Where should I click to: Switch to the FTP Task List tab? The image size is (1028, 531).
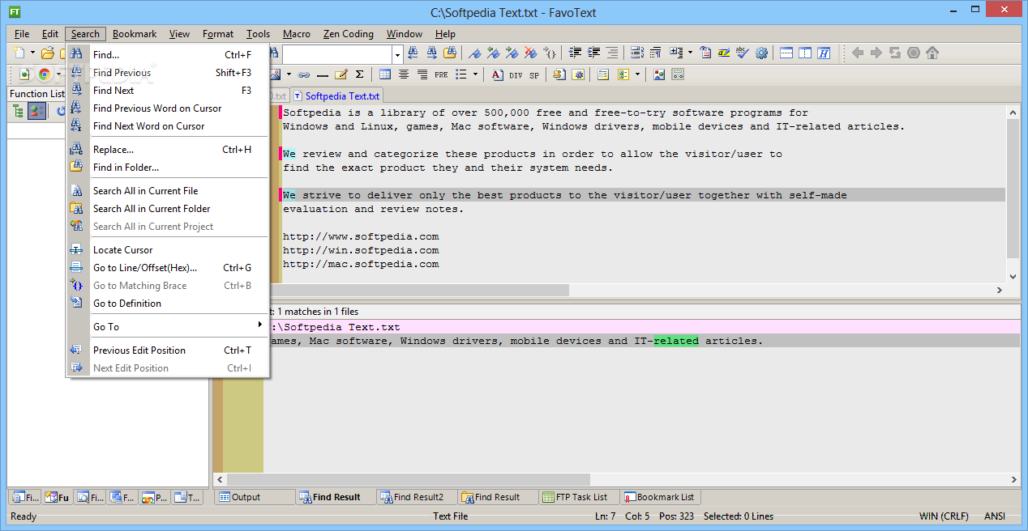pyautogui.click(x=580, y=497)
